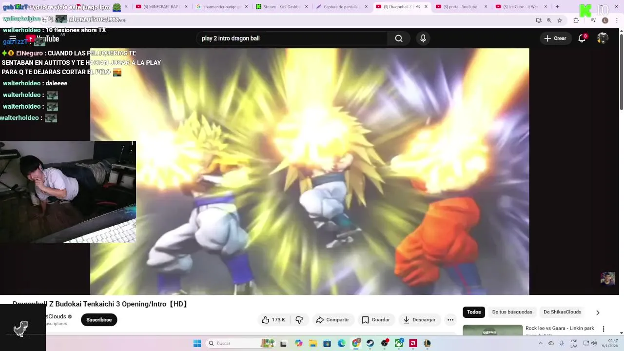Click the Windows taskbar Buscar box
This screenshot has height=351, width=624.
[240, 343]
